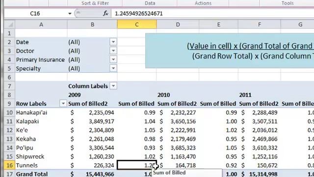Click the Ke'e row label
The height and width of the screenshot is (177, 314).
tap(22, 130)
